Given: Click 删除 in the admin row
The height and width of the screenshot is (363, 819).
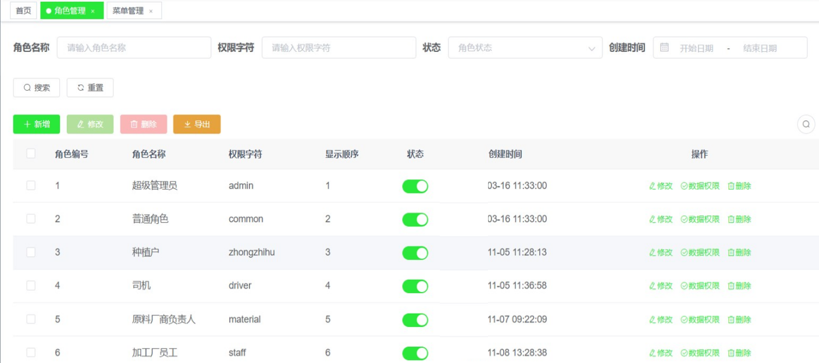Looking at the screenshot, I should pyautogui.click(x=739, y=186).
